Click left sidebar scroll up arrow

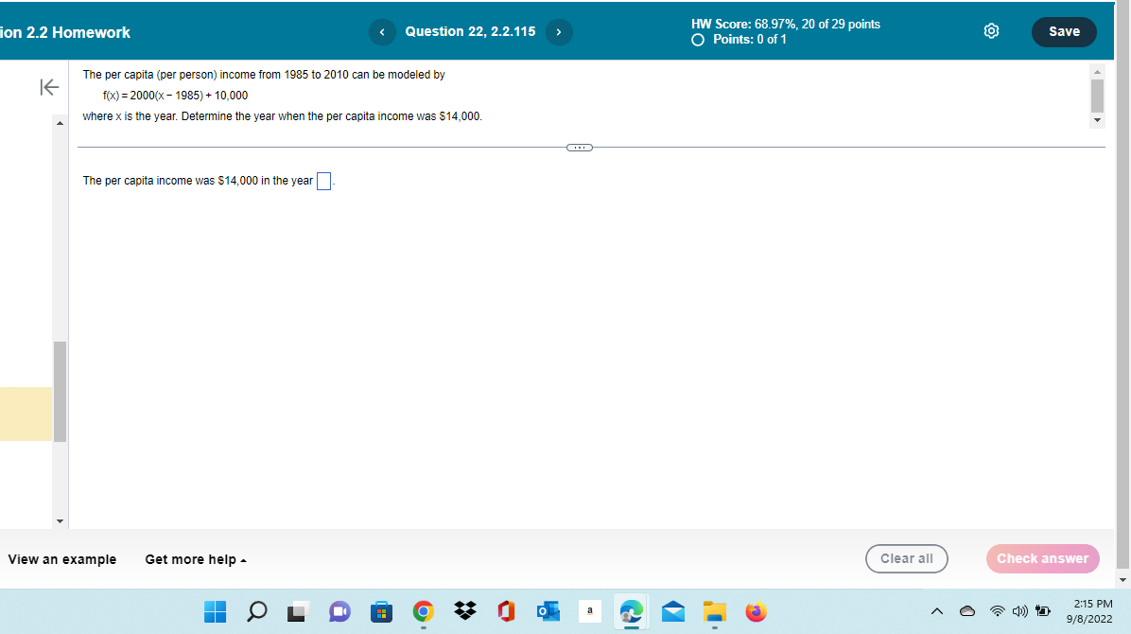click(x=60, y=123)
